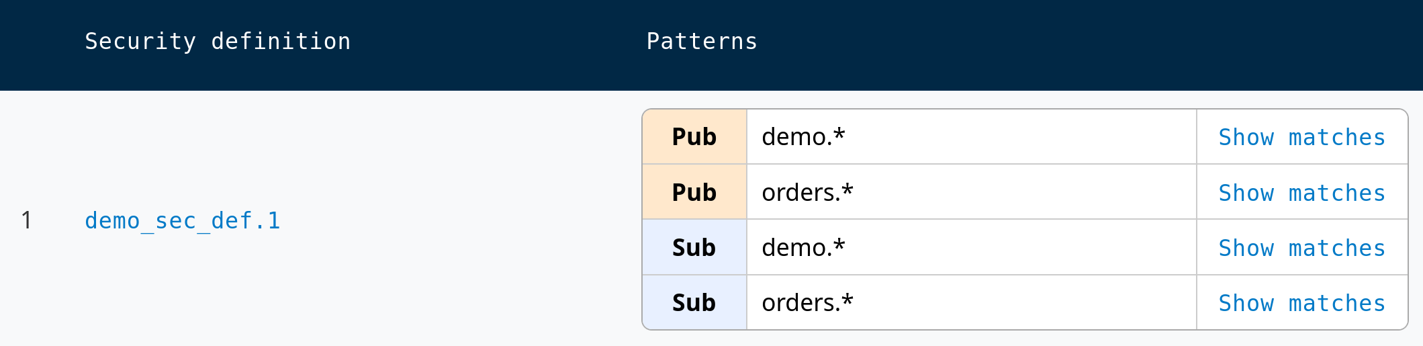Screen dimensions: 1423x346
Task: Click the Sub badge beside demo.*
Action: click(x=694, y=248)
